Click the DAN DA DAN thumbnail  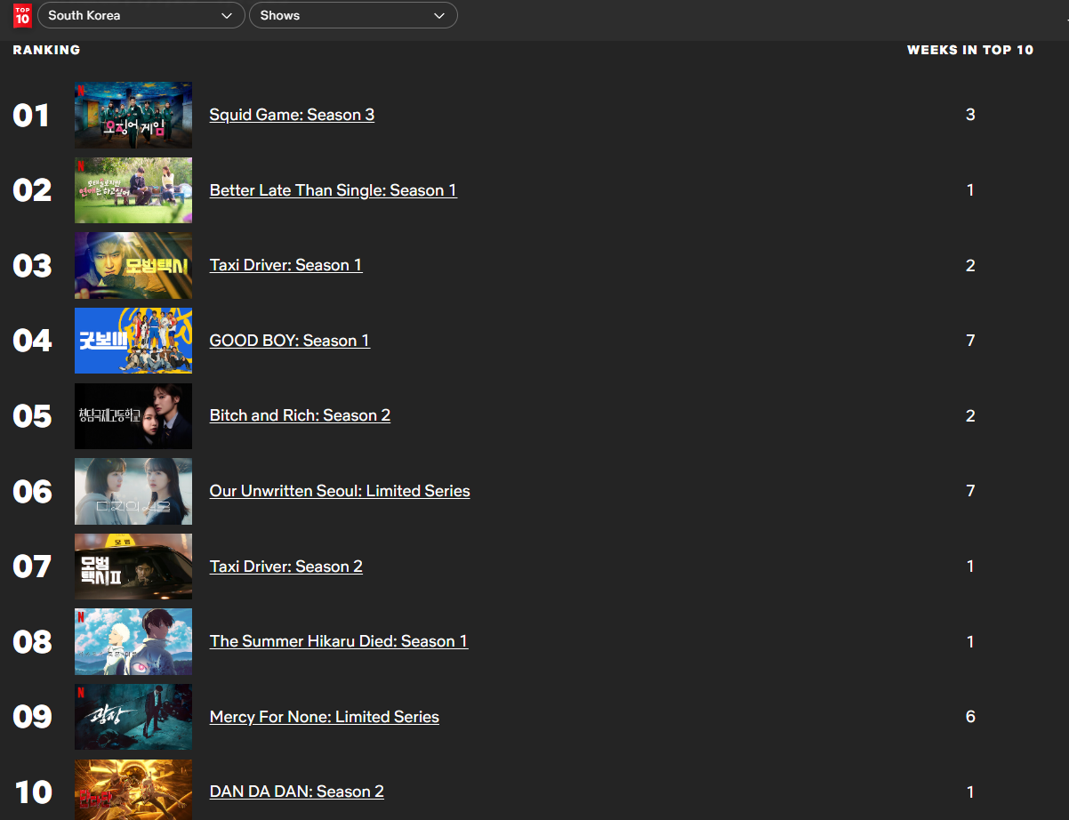click(x=133, y=790)
